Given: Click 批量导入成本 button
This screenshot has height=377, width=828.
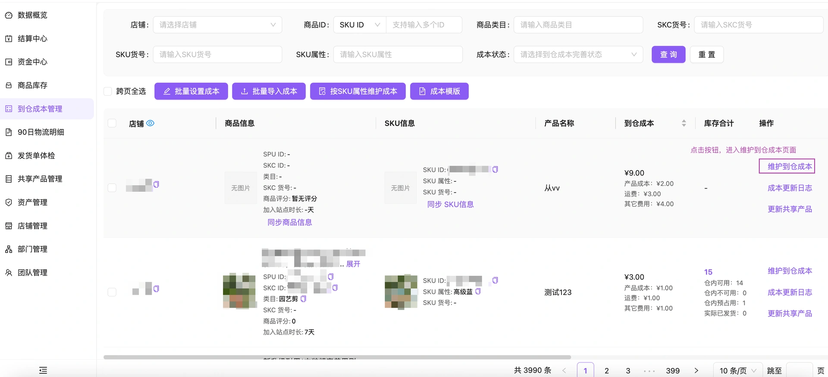Looking at the screenshot, I should point(269,91).
